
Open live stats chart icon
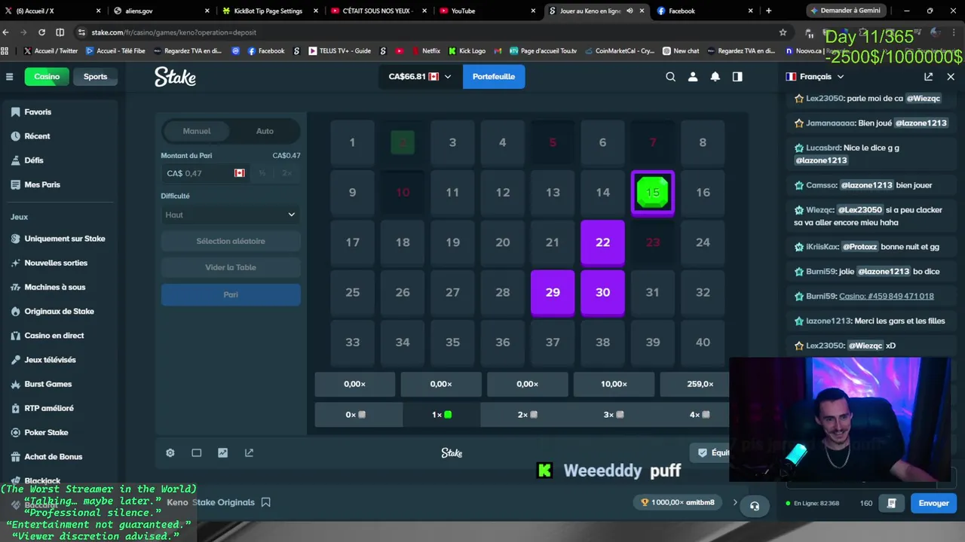click(x=222, y=453)
